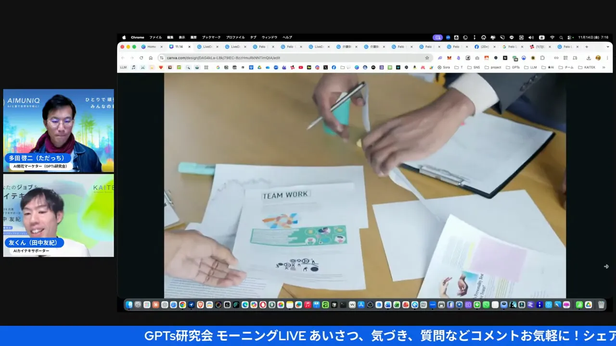Bookmark this page via the star icon
Viewport: 616px width, 346px height.
427,58
